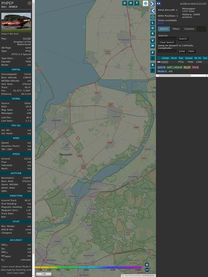This screenshot has height=277, width=208.
Task: Click the TIS-B legend label
Action: [x=195, y=67]
